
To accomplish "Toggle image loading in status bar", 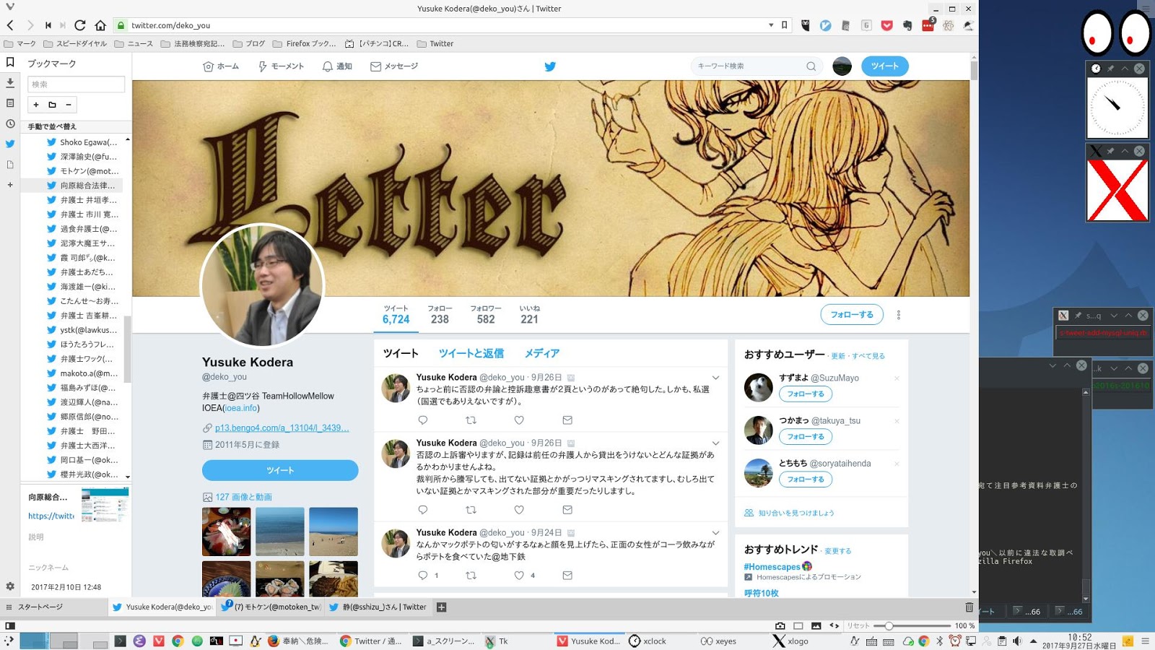I will coord(816,626).
